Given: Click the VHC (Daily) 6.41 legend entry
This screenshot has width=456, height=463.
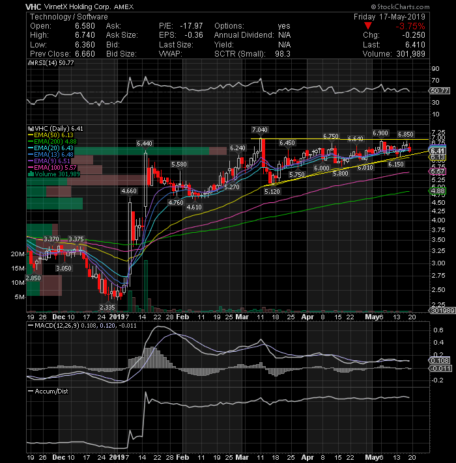Looking at the screenshot, I should pos(55,129).
